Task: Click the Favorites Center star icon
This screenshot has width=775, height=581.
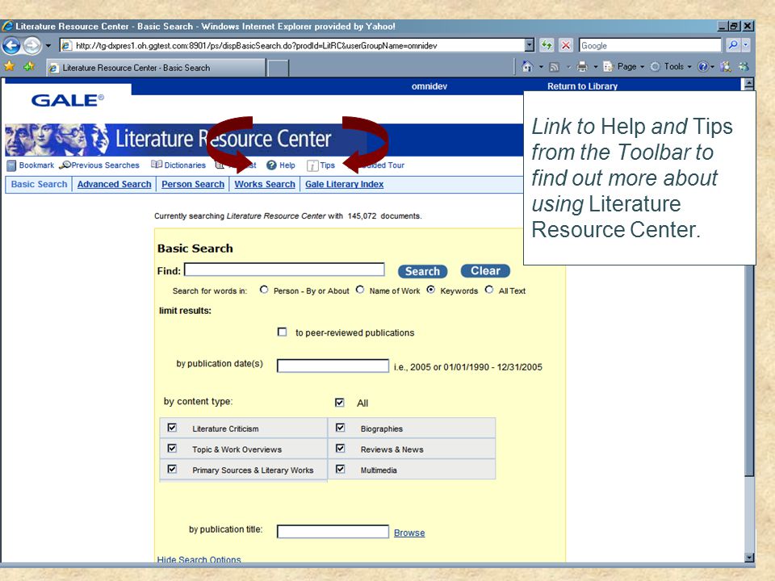Action: coord(10,66)
